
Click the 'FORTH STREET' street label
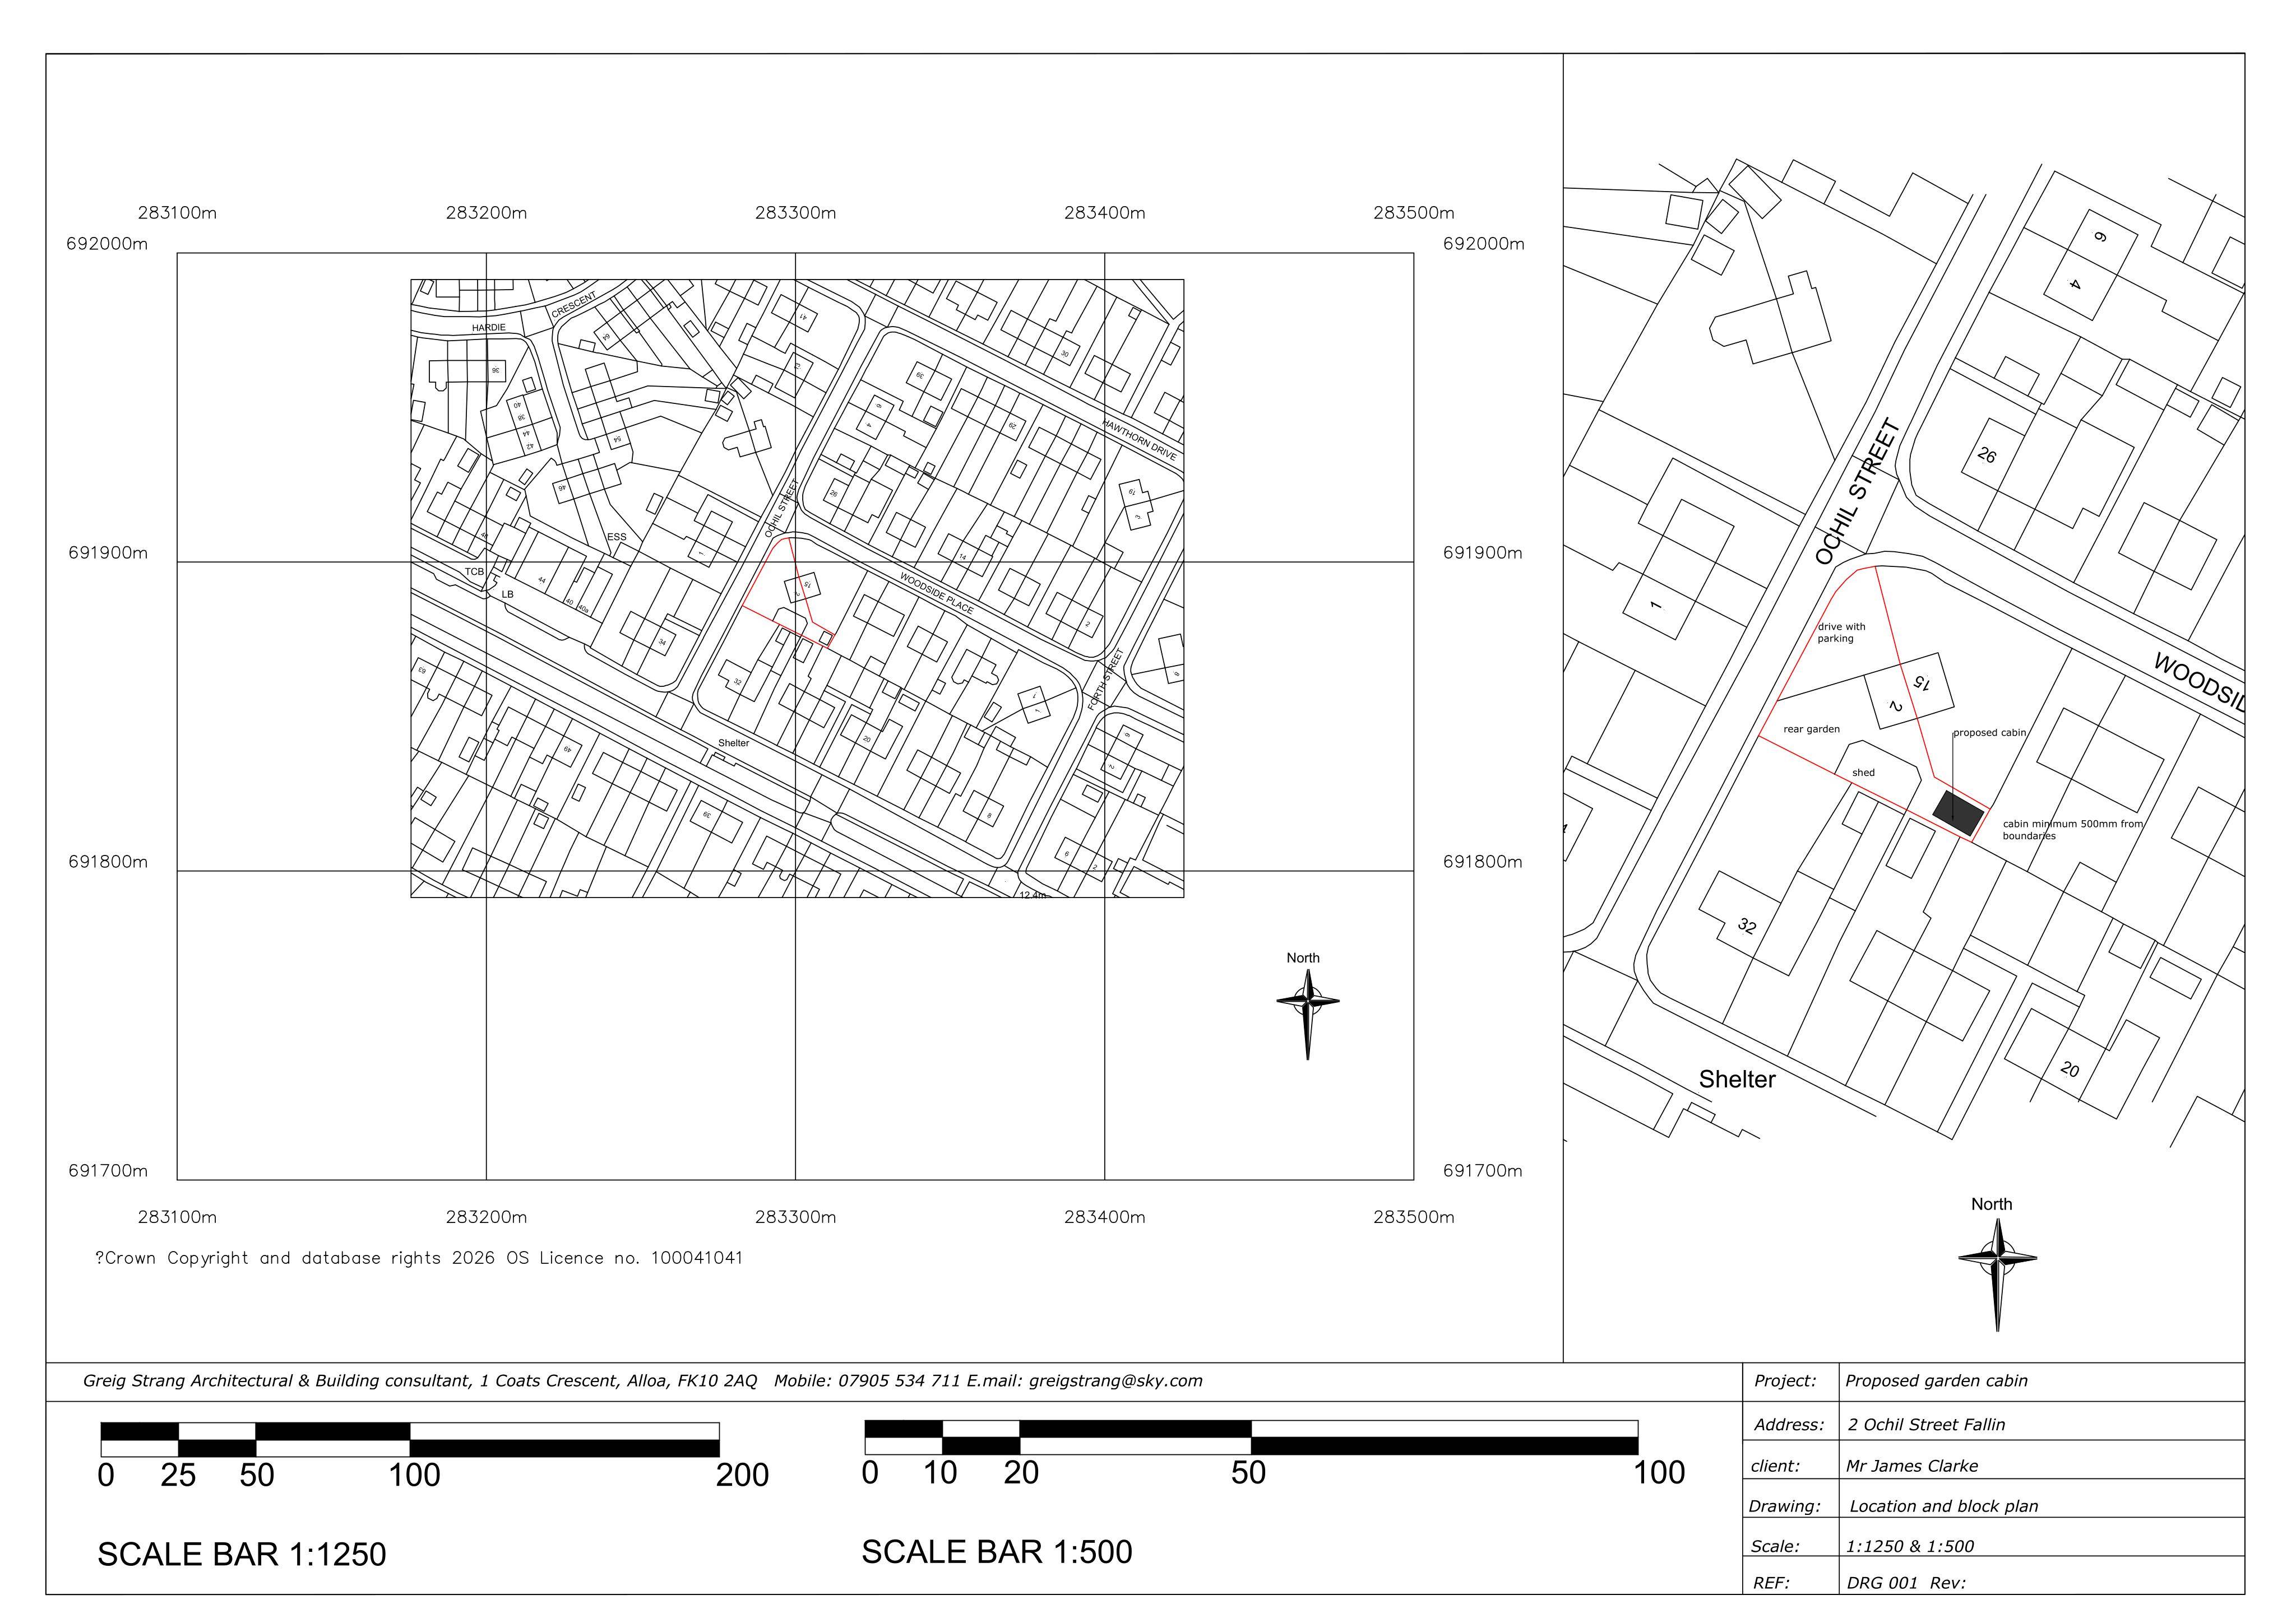click(x=1106, y=678)
